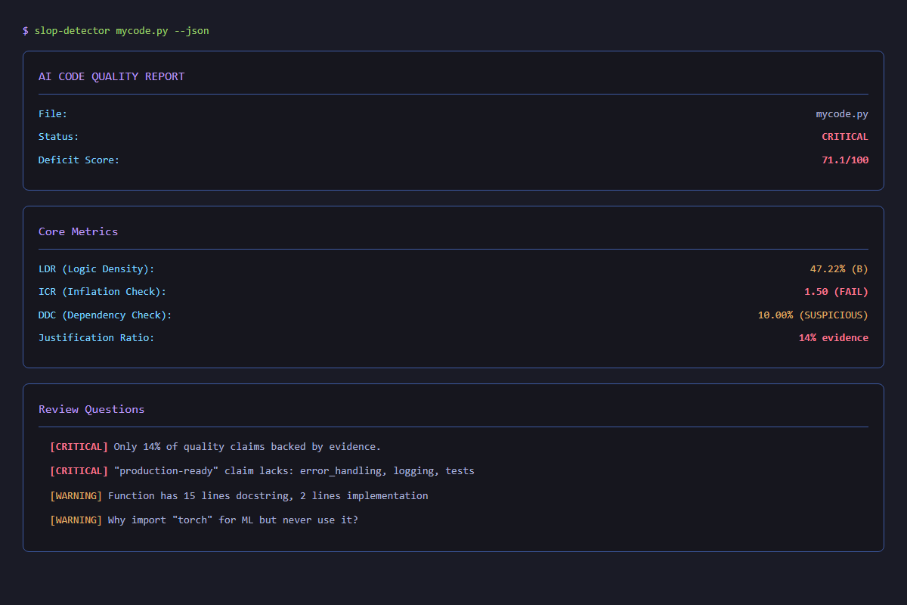907x605 pixels.
Task: Click the AI CODE QUALITY REPORT header
Action: 111,76
